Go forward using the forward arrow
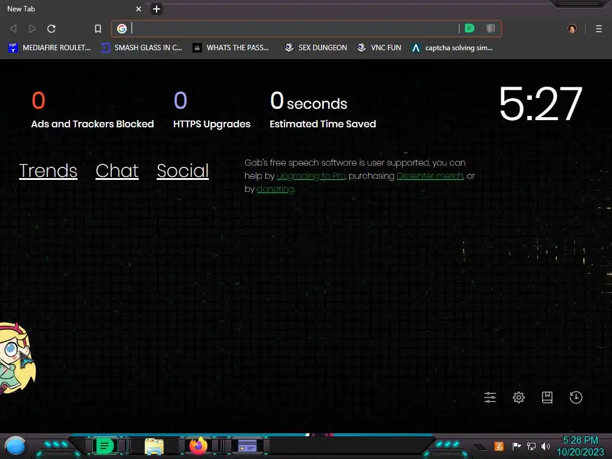 tap(32, 29)
